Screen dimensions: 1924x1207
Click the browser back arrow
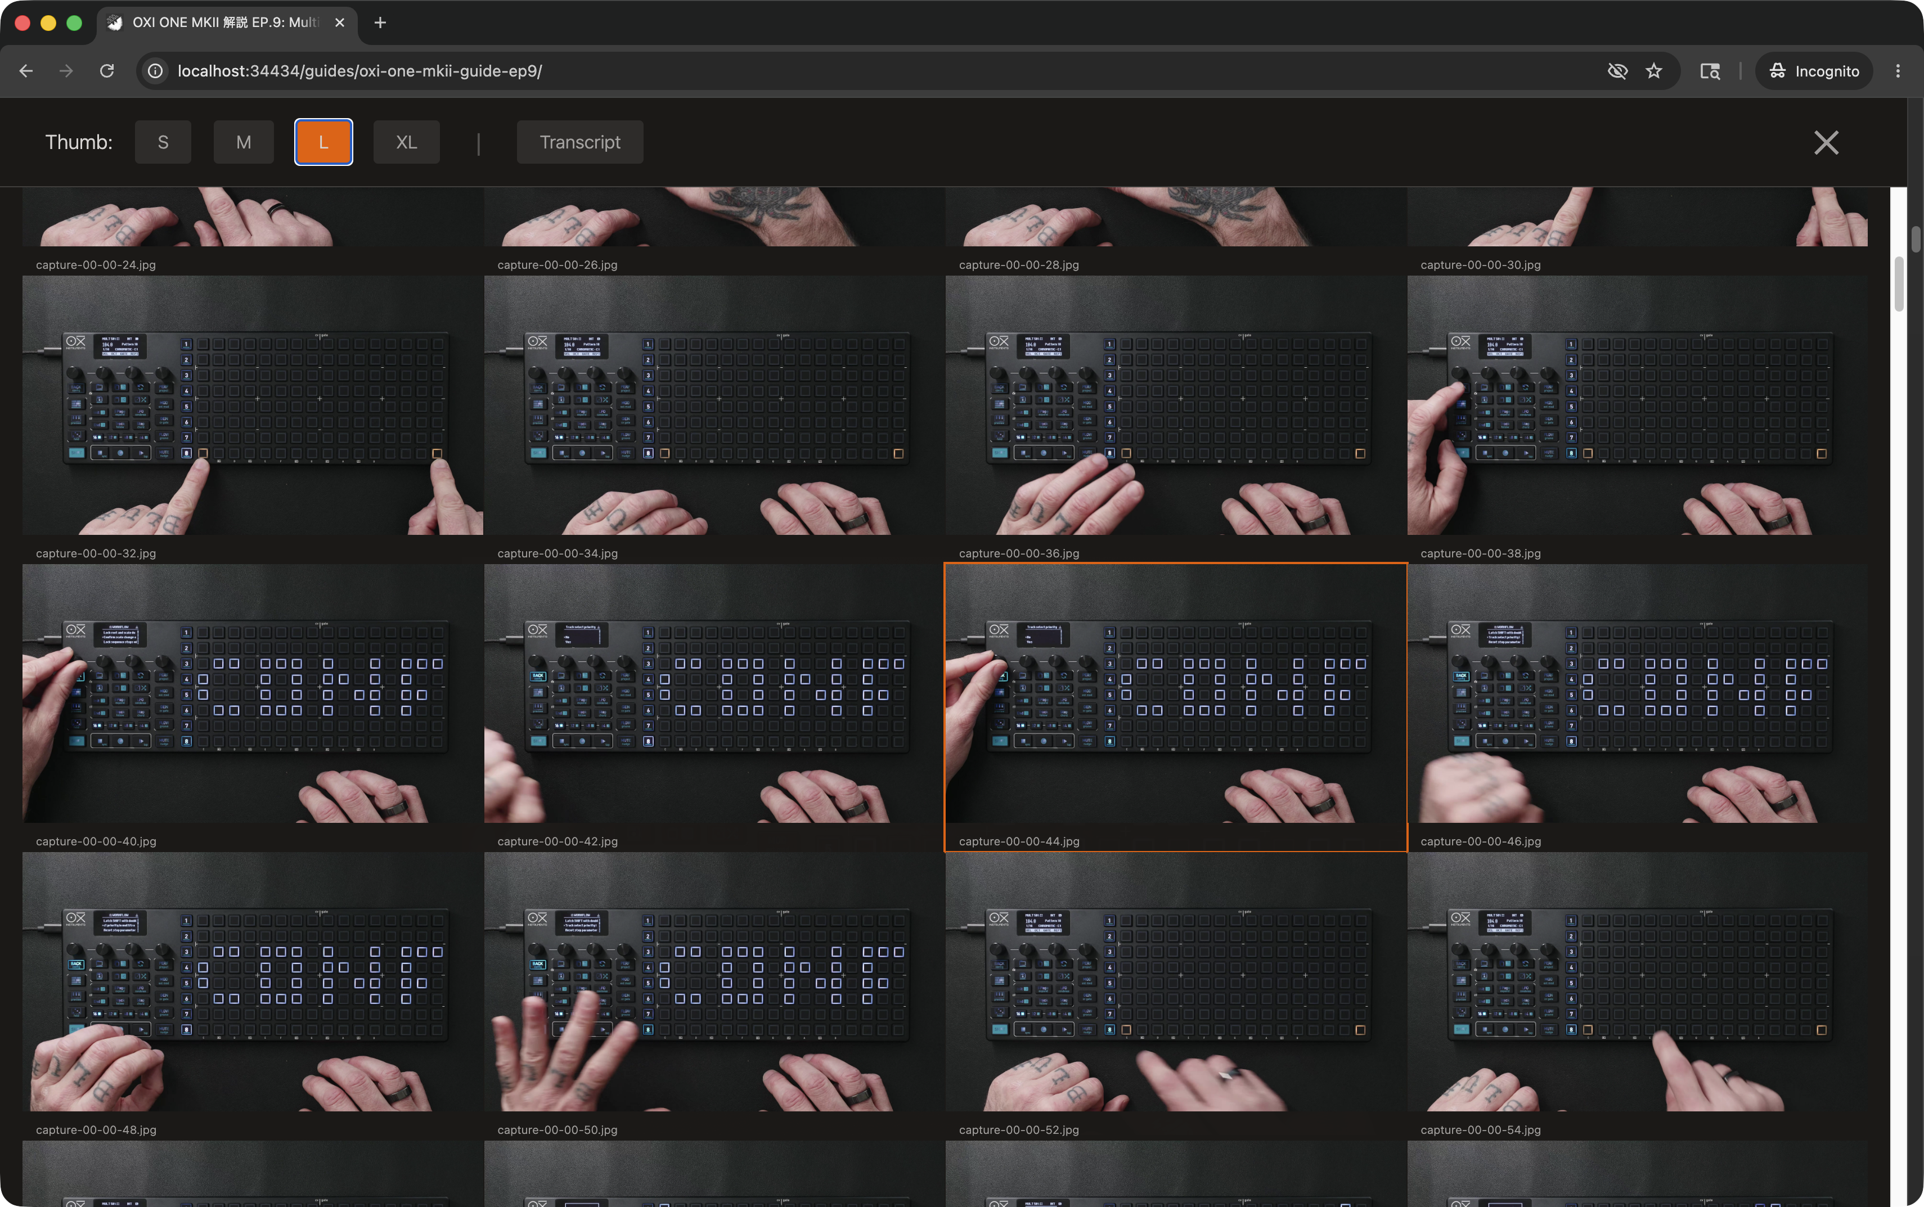(x=26, y=71)
